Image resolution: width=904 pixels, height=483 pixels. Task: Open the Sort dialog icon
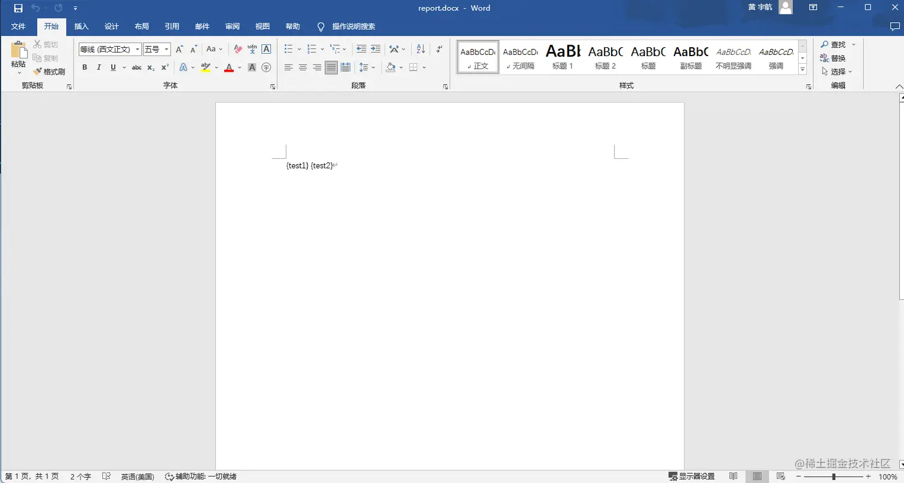pos(420,49)
